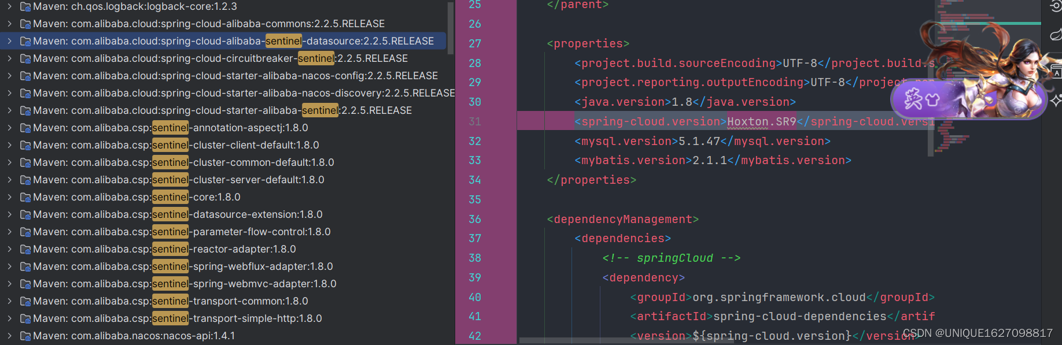Viewport: 1062px width, 345px height.
Task: Expand the logback-core:1.2.3 Maven library node
Action: 9,6
